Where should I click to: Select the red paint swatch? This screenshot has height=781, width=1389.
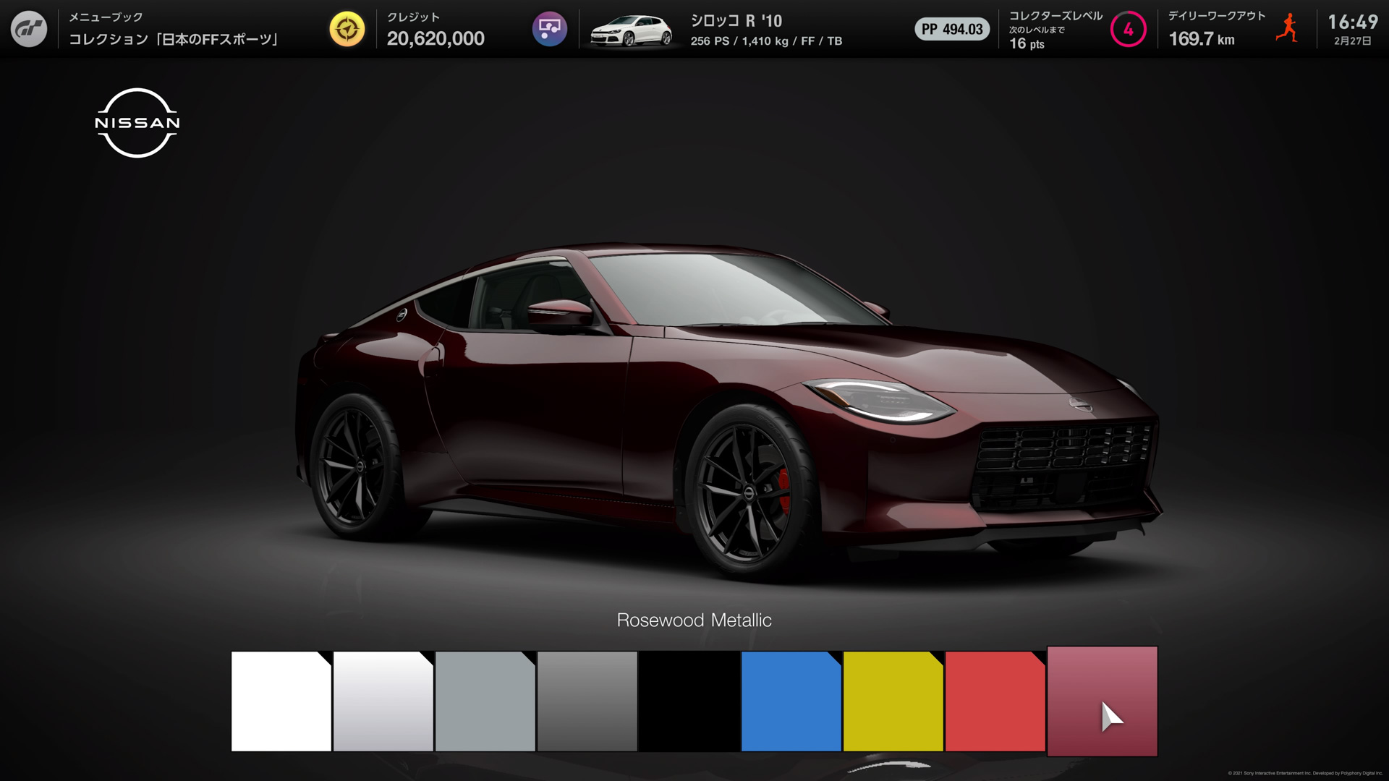tap(995, 700)
